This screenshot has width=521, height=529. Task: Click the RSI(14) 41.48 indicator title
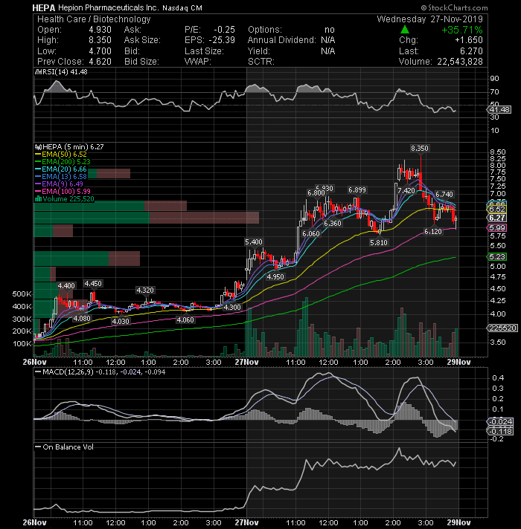tap(65, 72)
